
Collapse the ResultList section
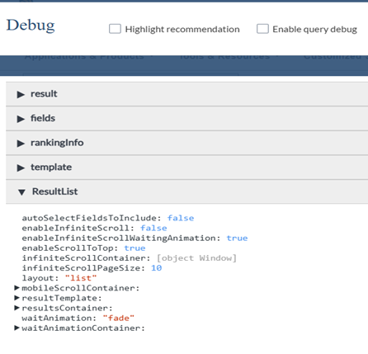tap(187, 191)
